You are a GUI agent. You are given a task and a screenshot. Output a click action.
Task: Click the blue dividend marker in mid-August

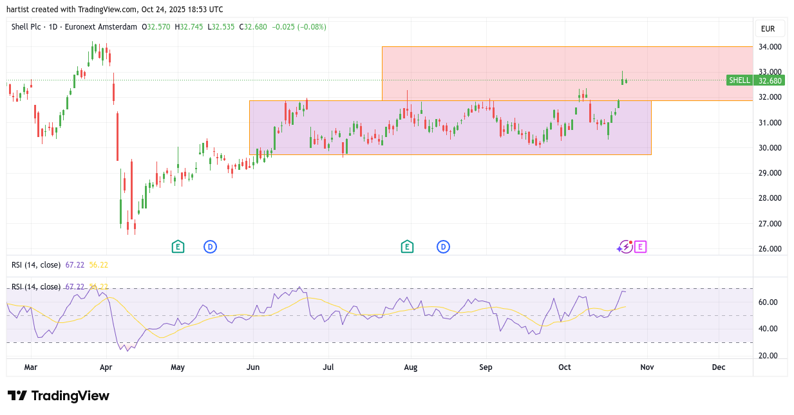(443, 246)
